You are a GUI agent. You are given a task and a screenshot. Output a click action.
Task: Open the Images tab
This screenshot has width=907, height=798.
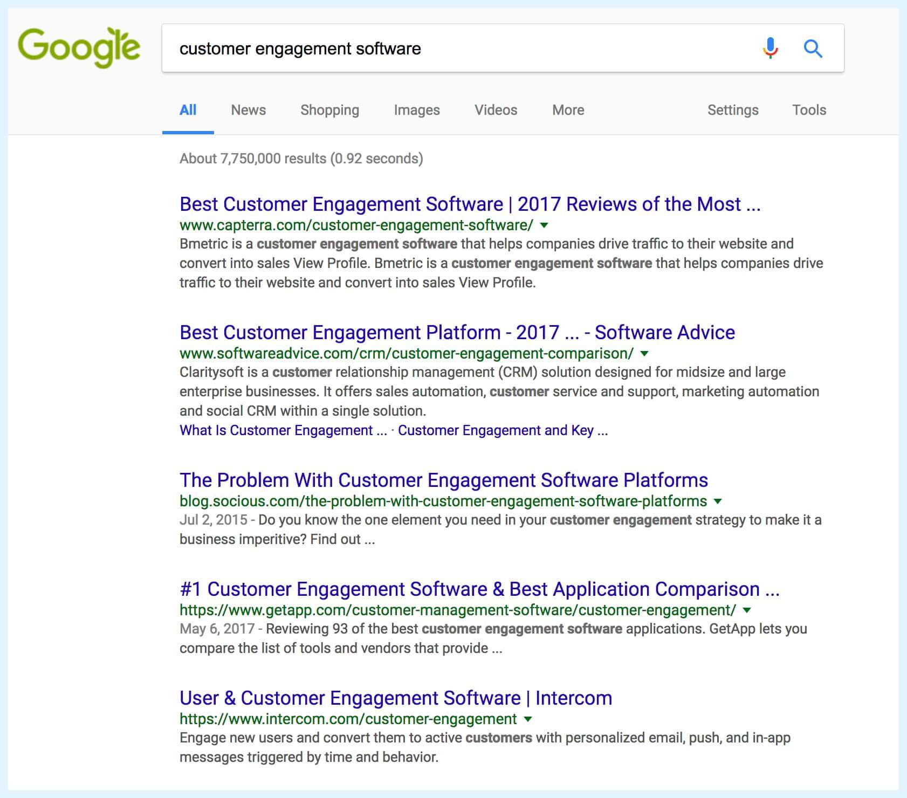click(416, 110)
